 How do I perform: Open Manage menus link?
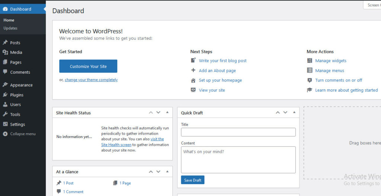(x=330, y=70)
